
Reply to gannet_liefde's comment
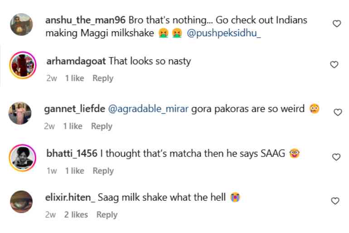coord(102,126)
